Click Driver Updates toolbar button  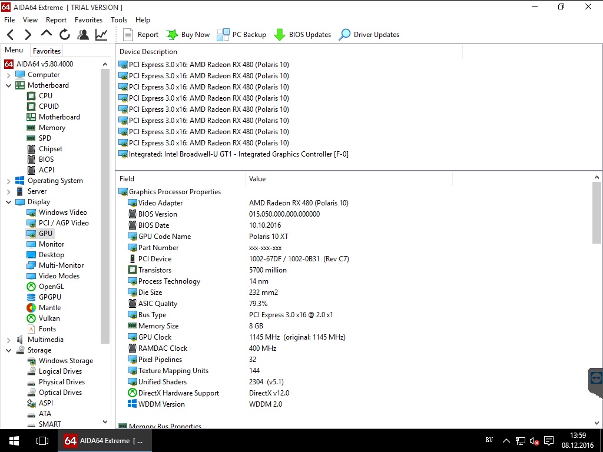click(x=369, y=35)
